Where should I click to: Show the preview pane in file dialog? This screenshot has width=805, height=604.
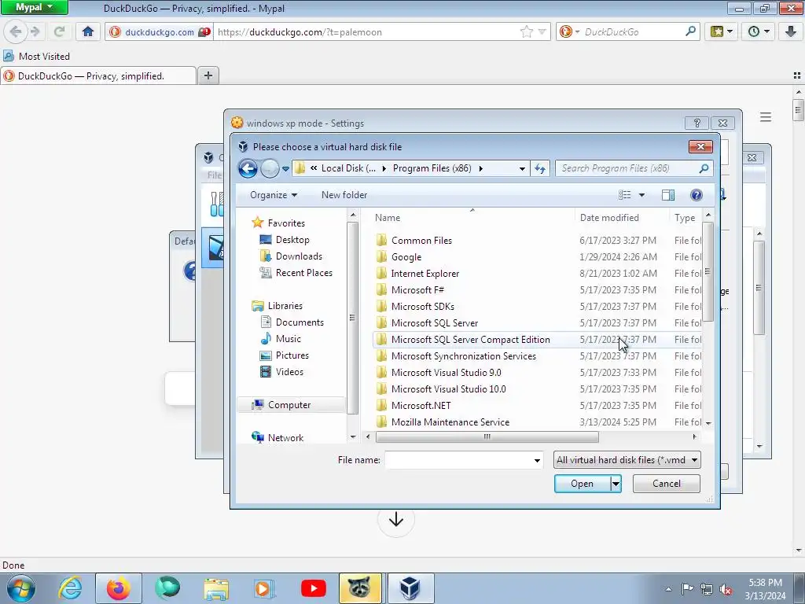[668, 195]
